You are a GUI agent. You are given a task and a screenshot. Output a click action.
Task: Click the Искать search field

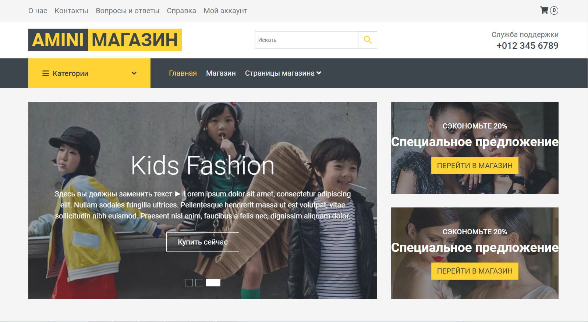(307, 40)
